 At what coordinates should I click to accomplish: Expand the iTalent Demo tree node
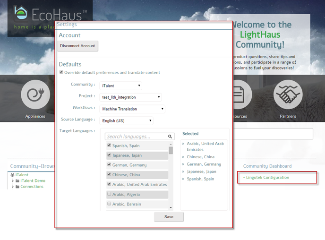pos(13,181)
